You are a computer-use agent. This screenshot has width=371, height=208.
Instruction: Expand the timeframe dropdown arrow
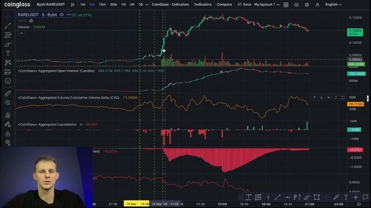(x=147, y=5)
